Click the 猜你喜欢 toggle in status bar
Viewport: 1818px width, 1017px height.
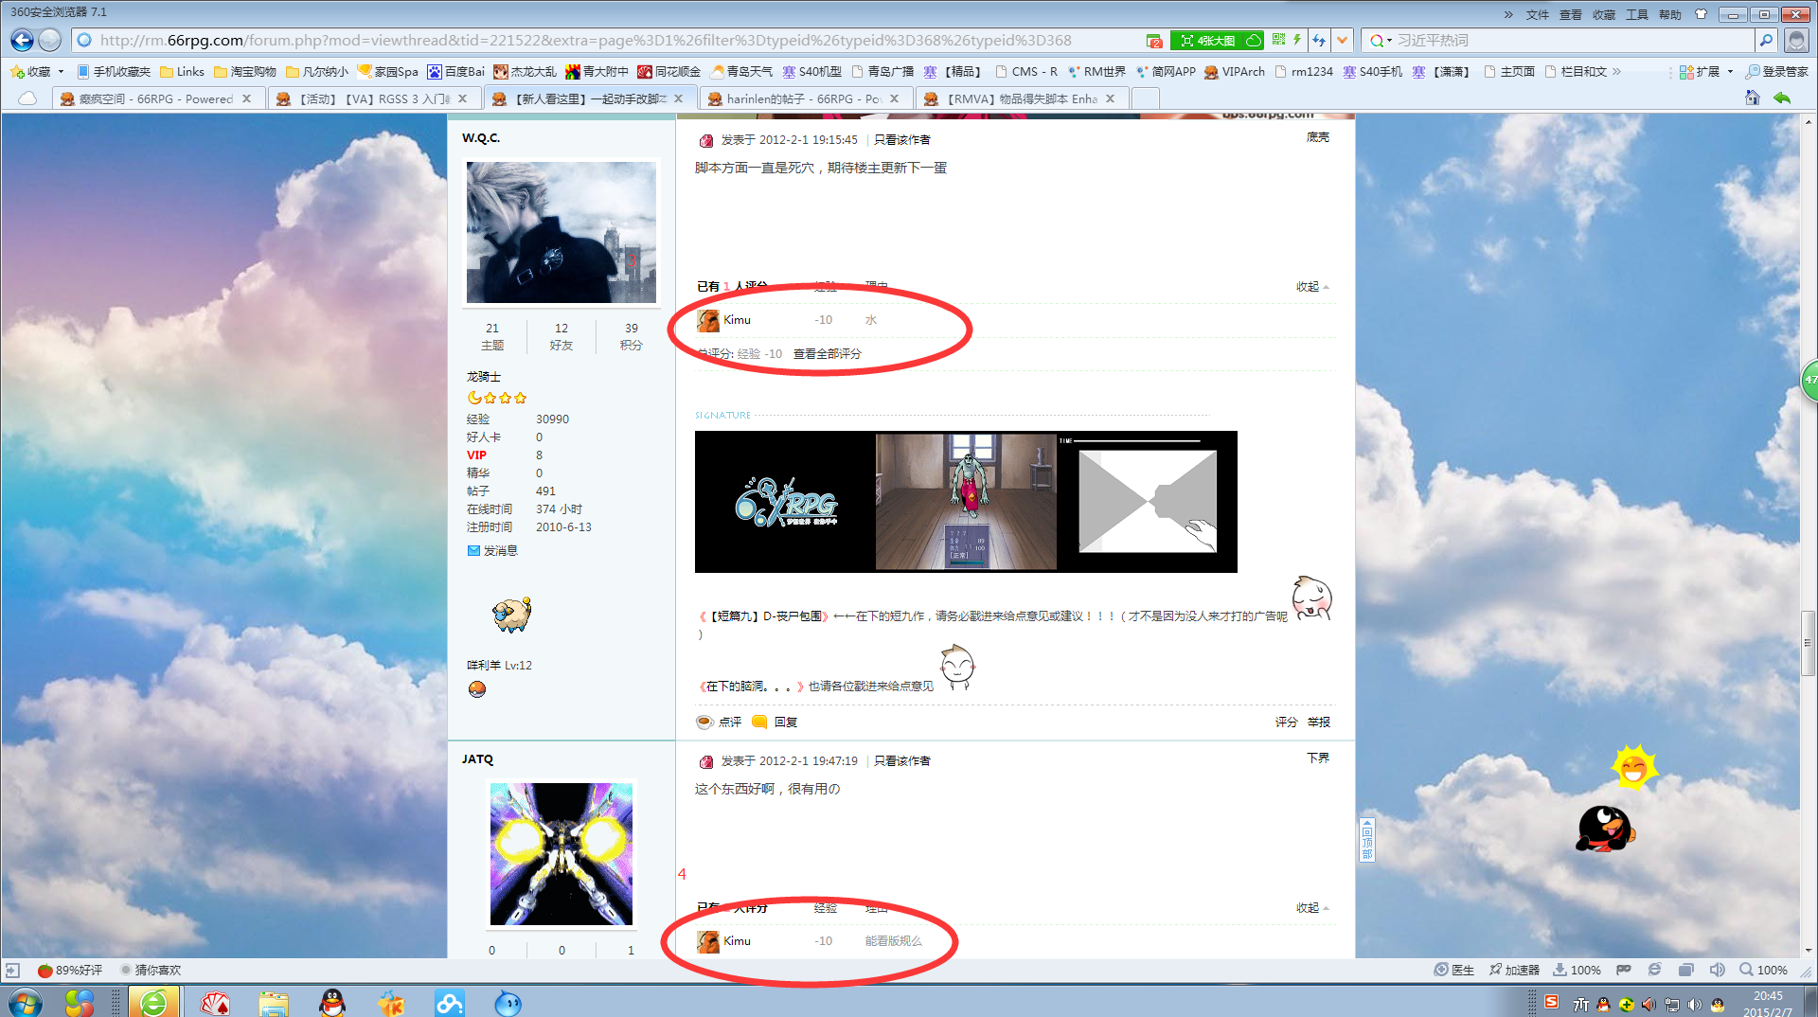pos(151,970)
